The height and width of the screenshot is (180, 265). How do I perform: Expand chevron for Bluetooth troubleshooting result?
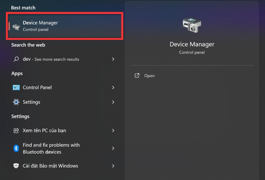click(113, 148)
